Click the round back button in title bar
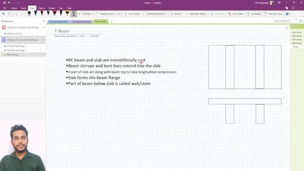Viewport: 304px width, 171px height. [4, 3]
